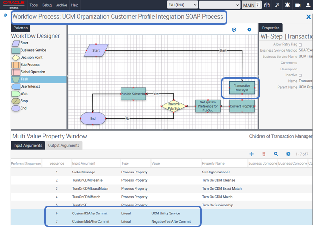The image size is (313, 227).
Task: Open the Tools menu
Action: pos(34,5)
